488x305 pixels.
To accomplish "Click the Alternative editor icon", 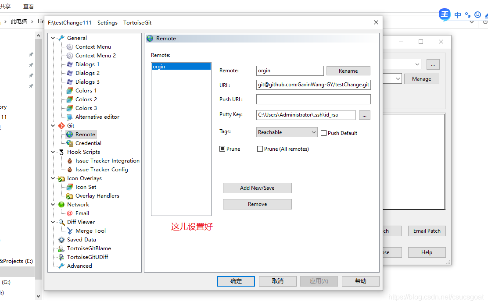I will pos(70,117).
